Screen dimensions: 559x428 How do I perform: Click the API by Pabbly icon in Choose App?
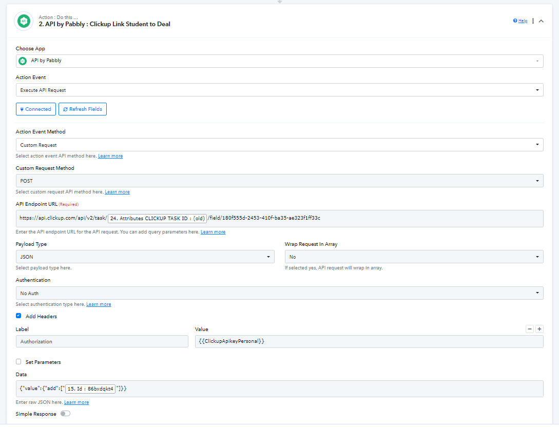click(23, 61)
